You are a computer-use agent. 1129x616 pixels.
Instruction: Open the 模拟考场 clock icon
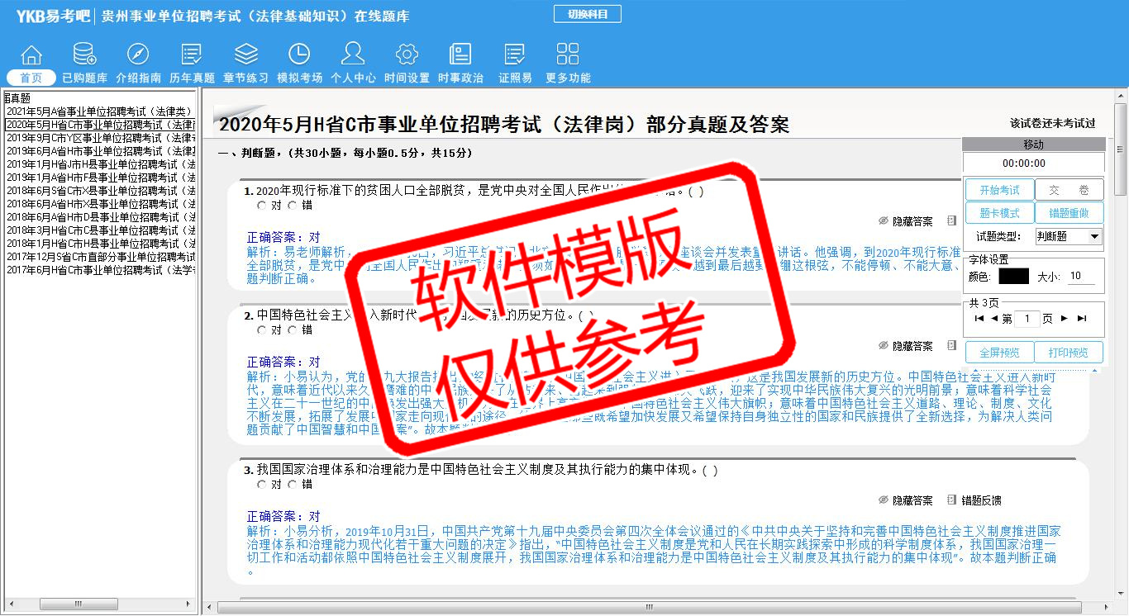point(299,55)
